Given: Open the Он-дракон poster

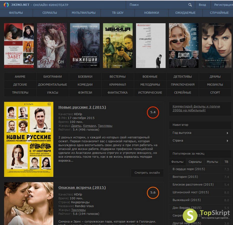Looking at the screenshot, I should [x=52, y=45].
